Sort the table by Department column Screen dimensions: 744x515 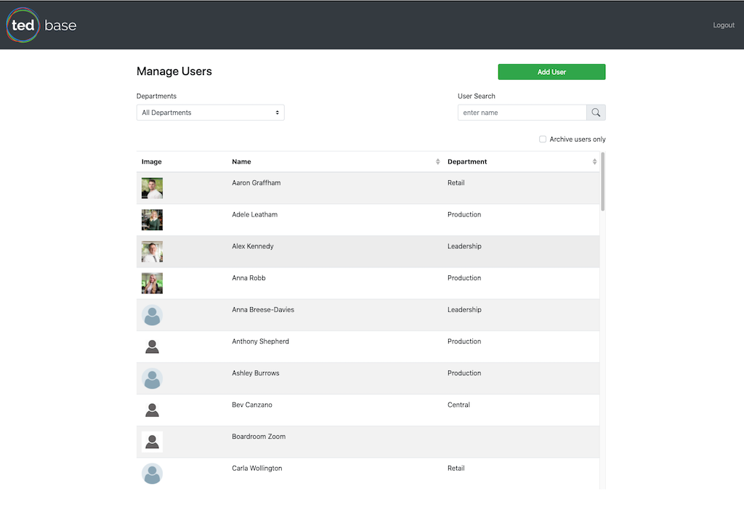point(594,162)
